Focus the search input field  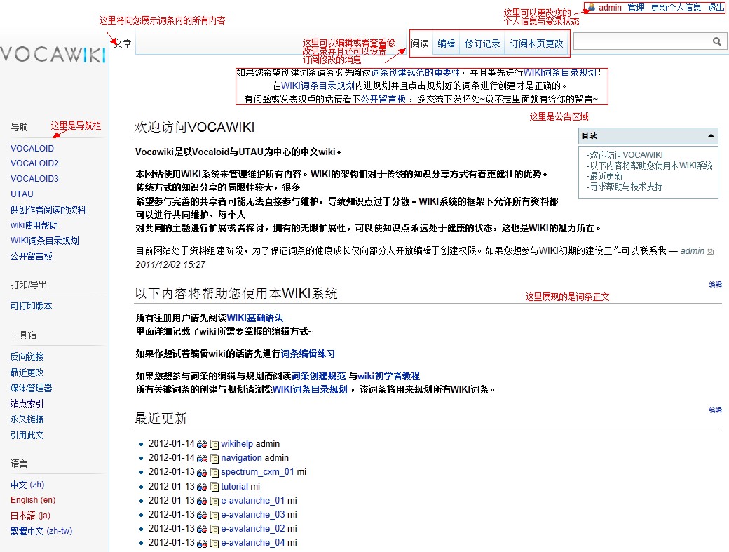tap(643, 41)
